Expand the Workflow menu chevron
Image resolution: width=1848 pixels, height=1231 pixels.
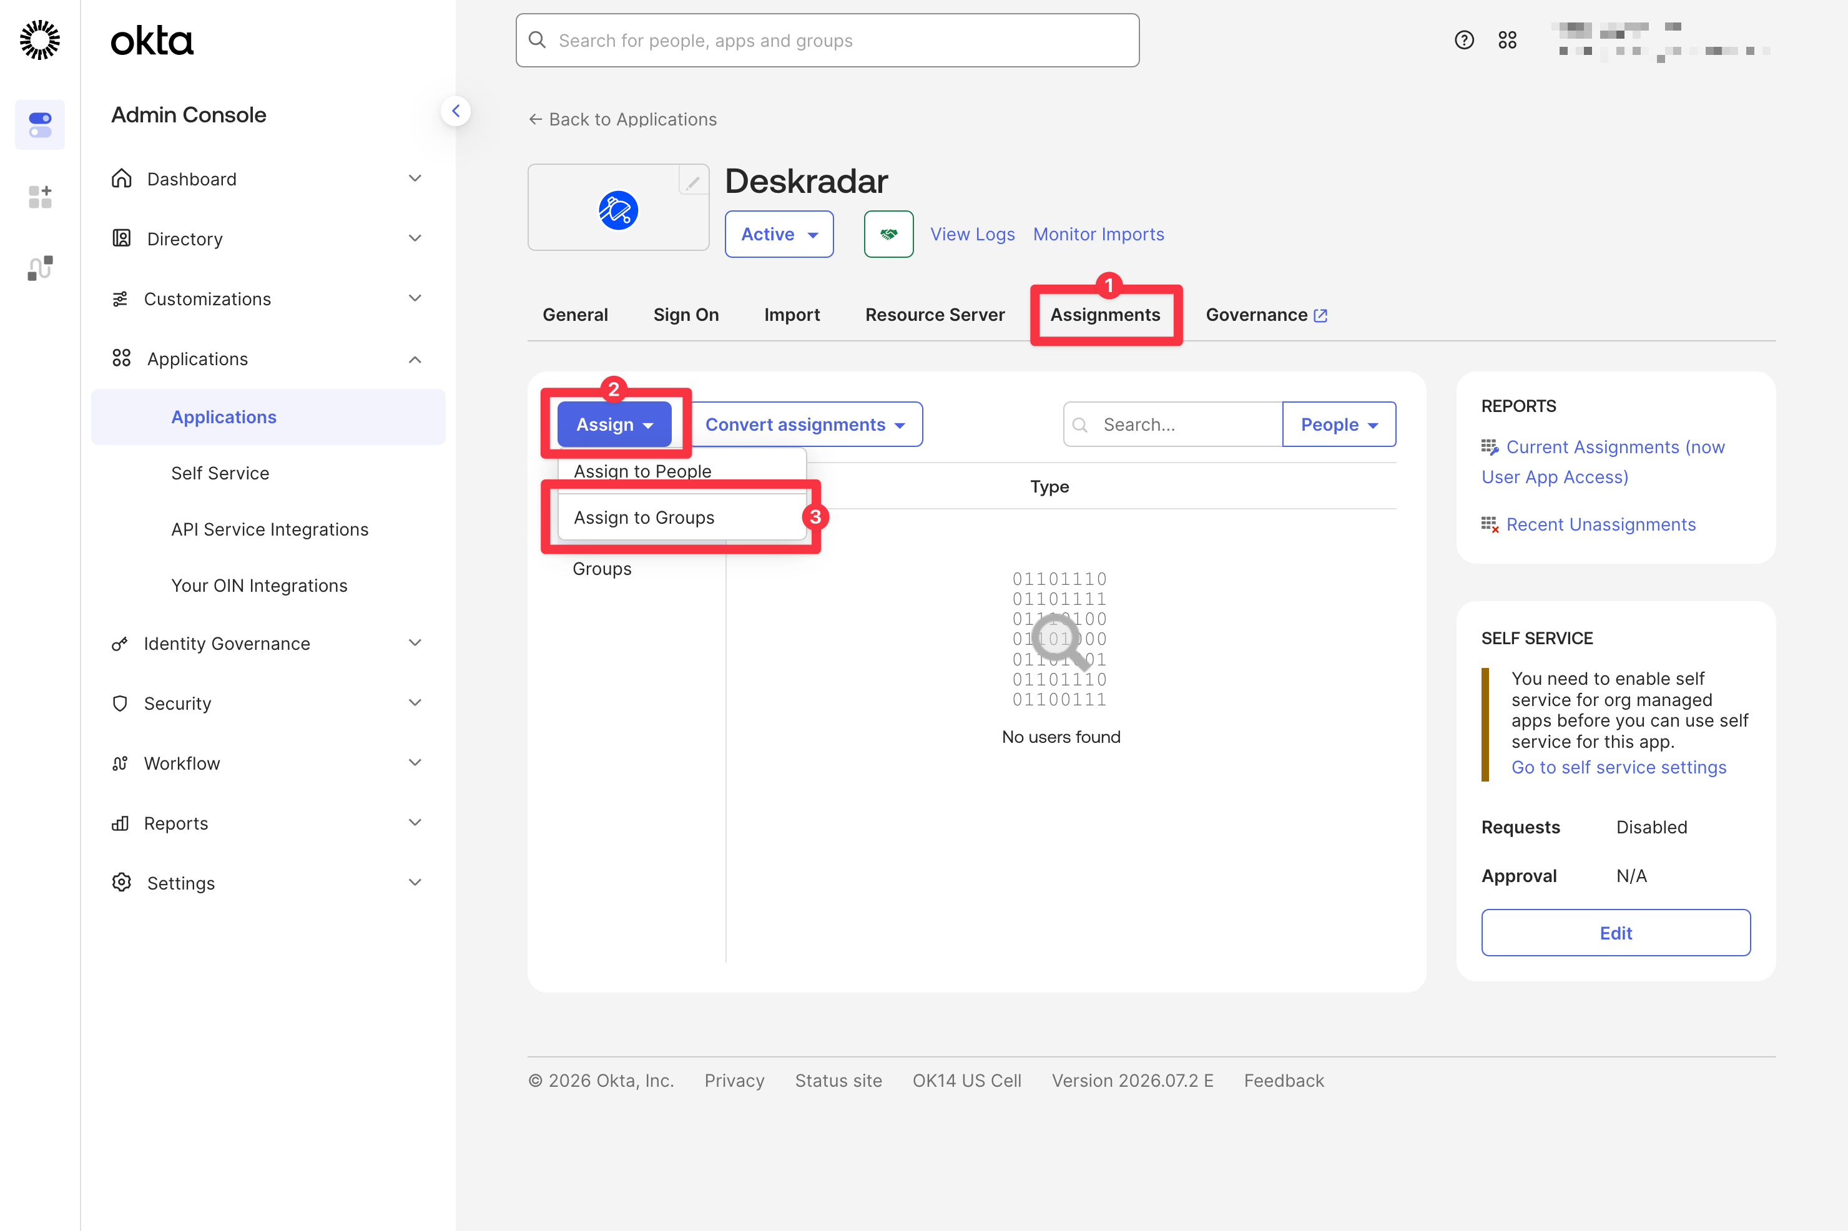pos(415,762)
